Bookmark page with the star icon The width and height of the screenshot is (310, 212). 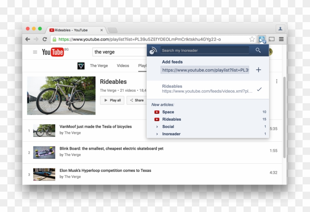(x=252, y=39)
